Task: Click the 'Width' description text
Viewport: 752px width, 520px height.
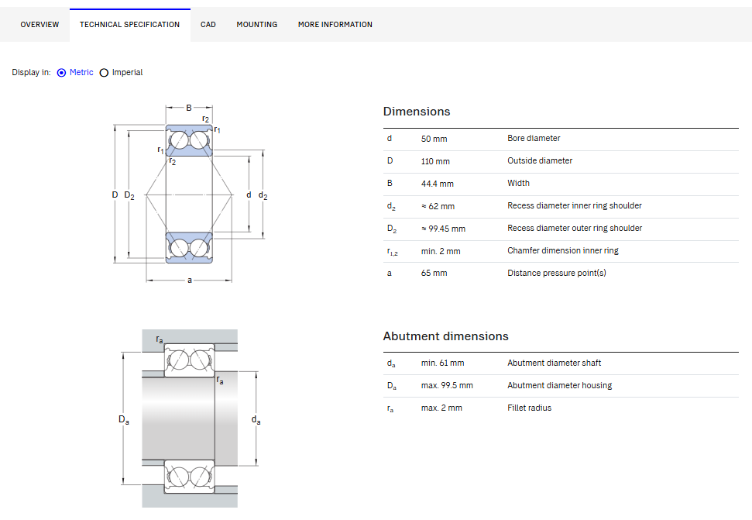Action: coord(518,183)
